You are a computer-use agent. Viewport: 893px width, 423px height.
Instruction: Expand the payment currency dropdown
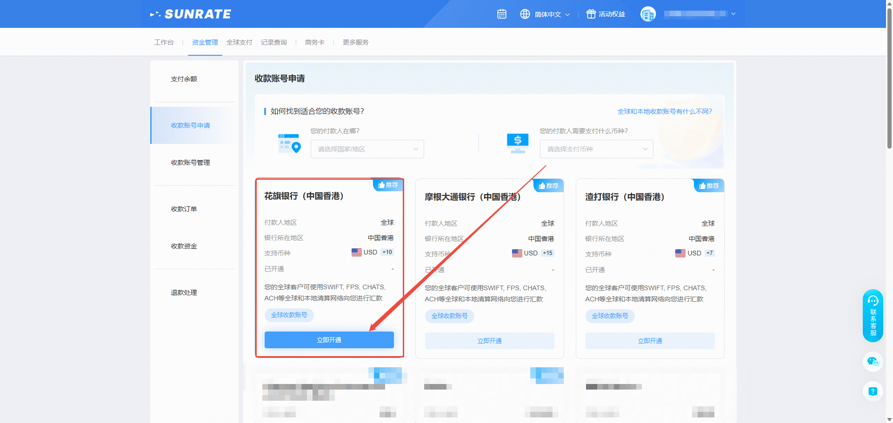[x=596, y=149]
